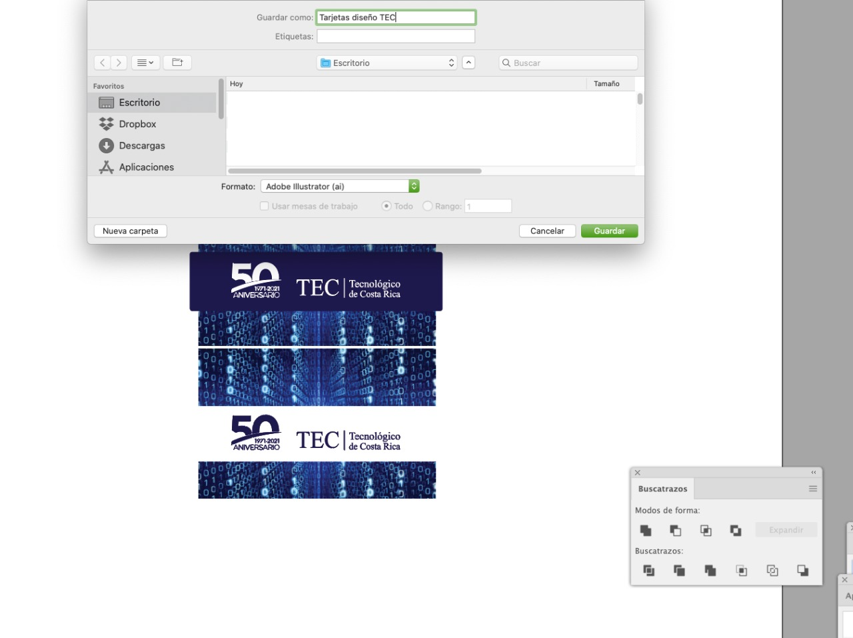This screenshot has width=853, height=638.
Task: Click the horizontal scrollbar of the file list
Action: coord(355,171)
